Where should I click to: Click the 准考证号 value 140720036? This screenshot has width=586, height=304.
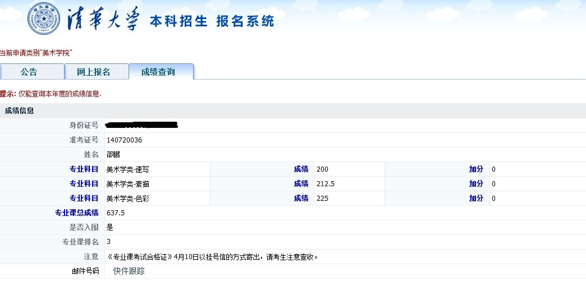coord(124,140)
